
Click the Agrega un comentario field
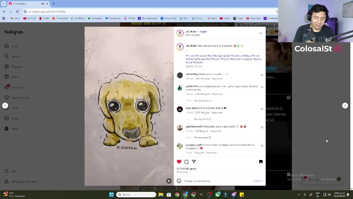click(217, 181)
